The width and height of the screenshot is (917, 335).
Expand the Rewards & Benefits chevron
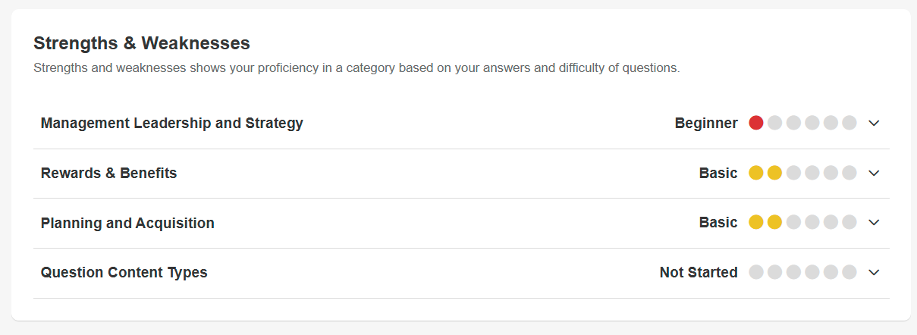(874, 173)
